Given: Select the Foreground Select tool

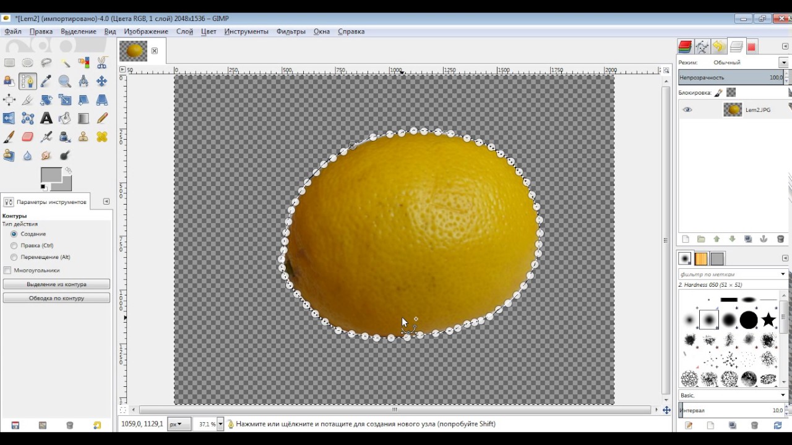Looking at the screenshot, I should [x=9, y=81].
